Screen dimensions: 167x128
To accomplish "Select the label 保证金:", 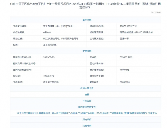I will tap(17, 76).
